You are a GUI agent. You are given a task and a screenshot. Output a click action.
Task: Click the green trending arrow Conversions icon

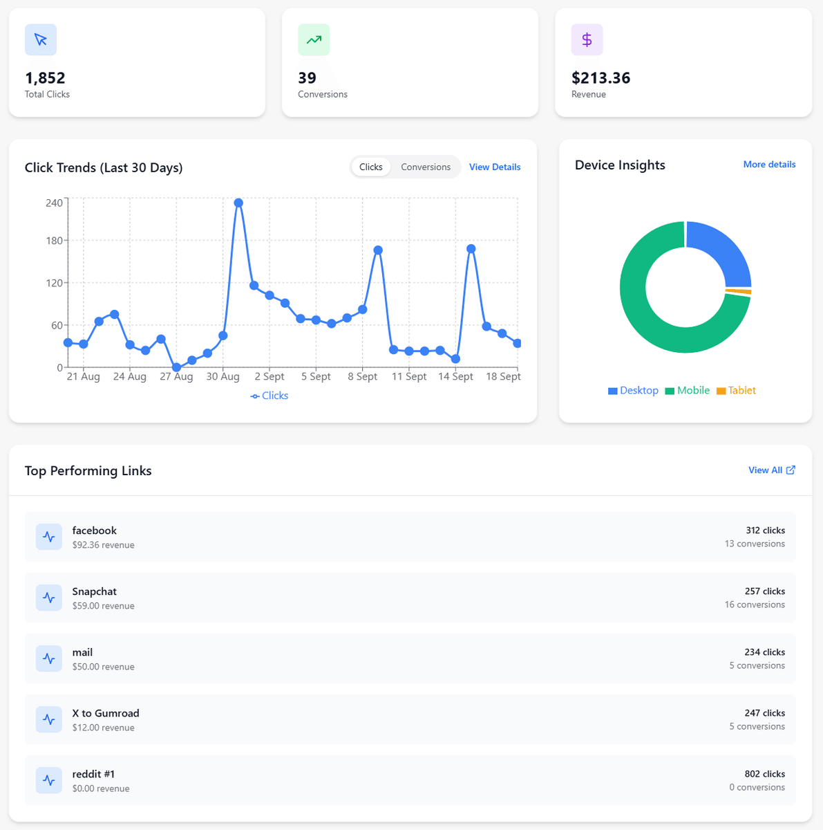[314, 40]
